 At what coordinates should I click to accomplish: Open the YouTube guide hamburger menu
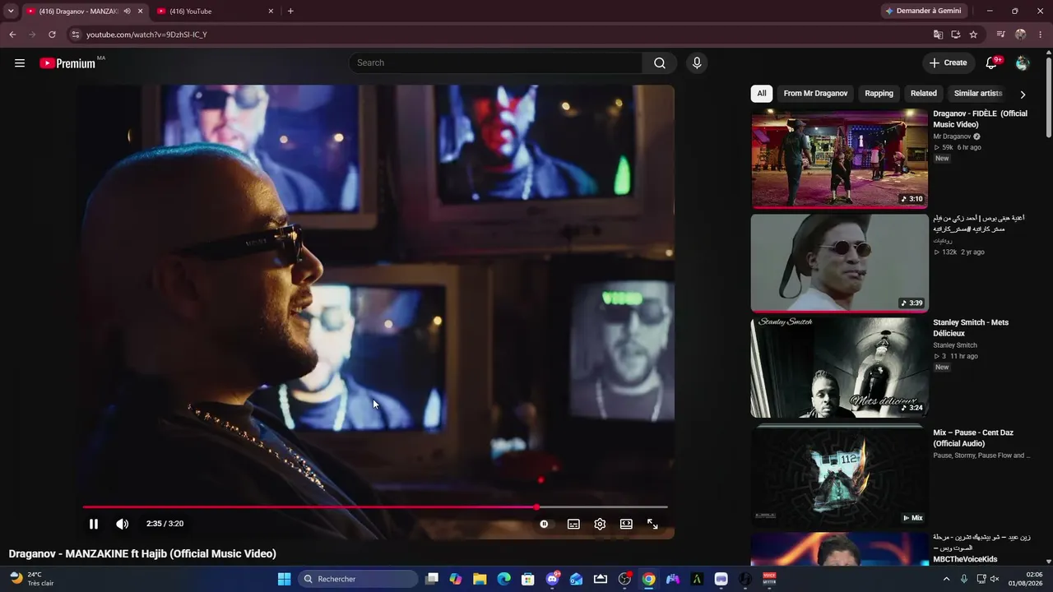[20, 62]
